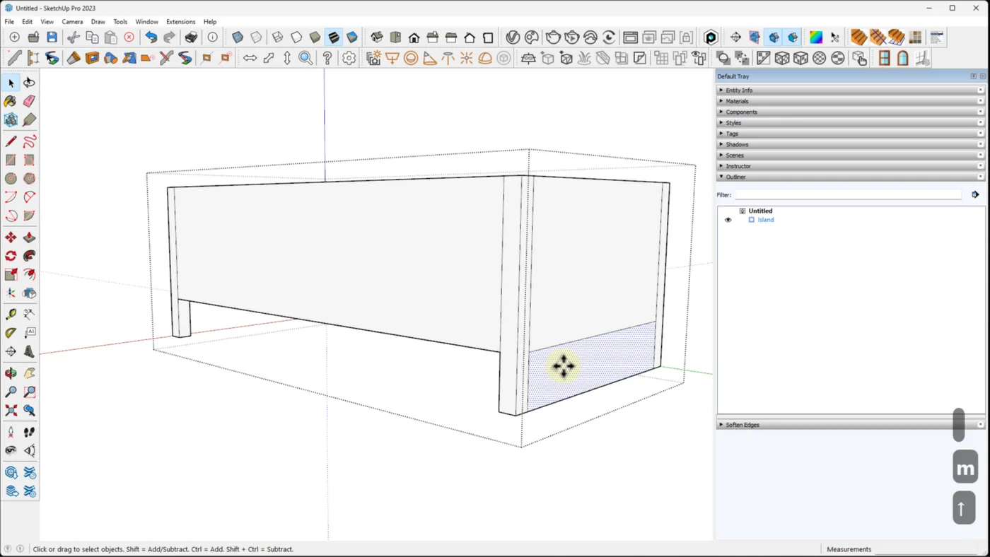Toggle the Shaded With Textures style
Image resolution: width=990 pixels, height=557 pixels.
tap(334, 37)
